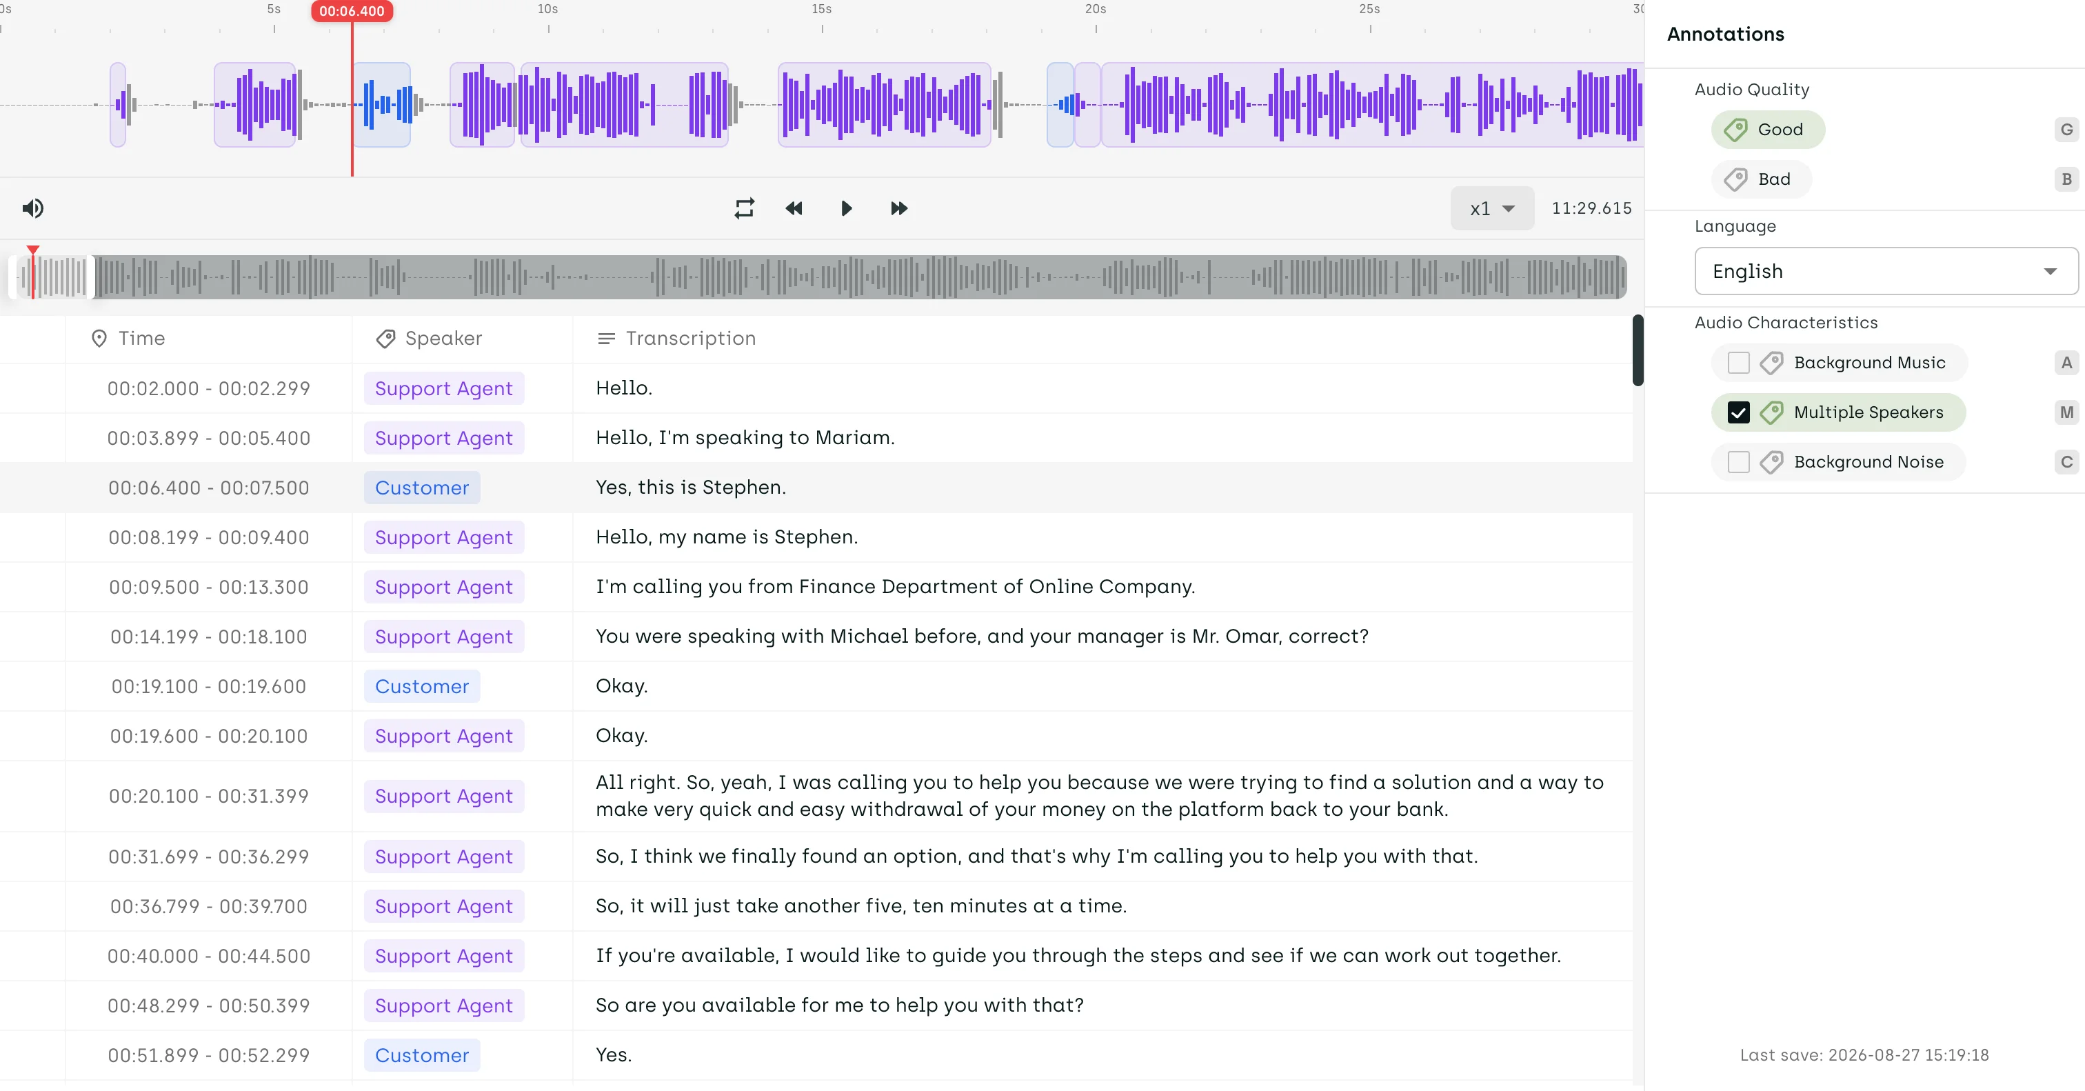Open the English language dropdown
The image size is (2085, 1091).
click(x=1886, y=271)
